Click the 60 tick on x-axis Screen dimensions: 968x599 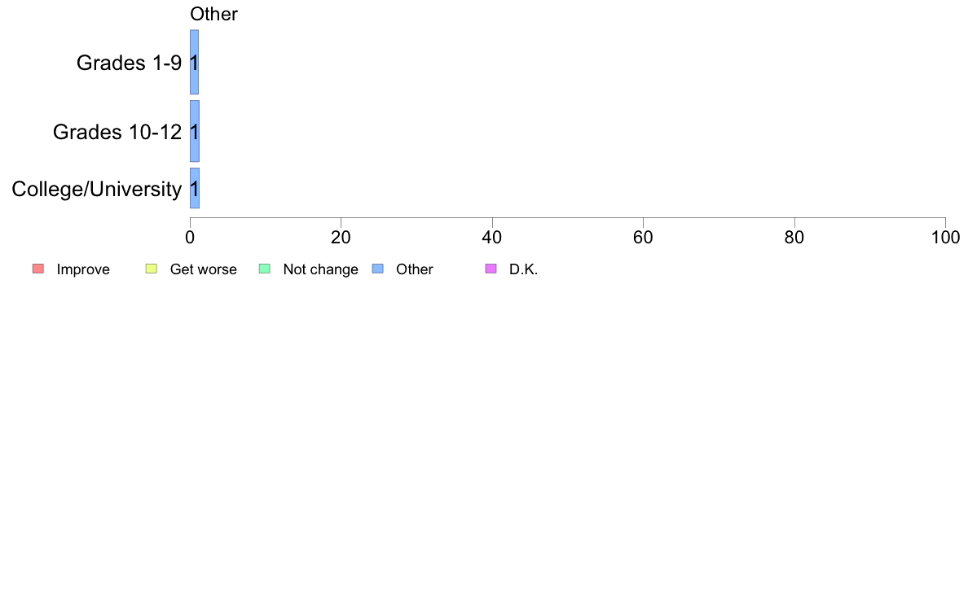tap(643, 237)
